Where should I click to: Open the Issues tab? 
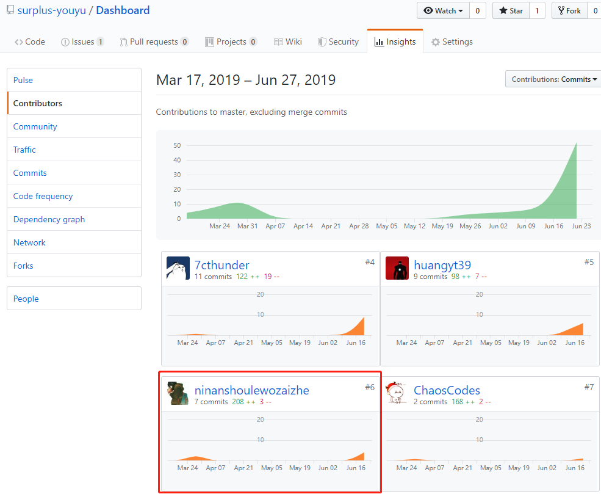click(82, 42)
